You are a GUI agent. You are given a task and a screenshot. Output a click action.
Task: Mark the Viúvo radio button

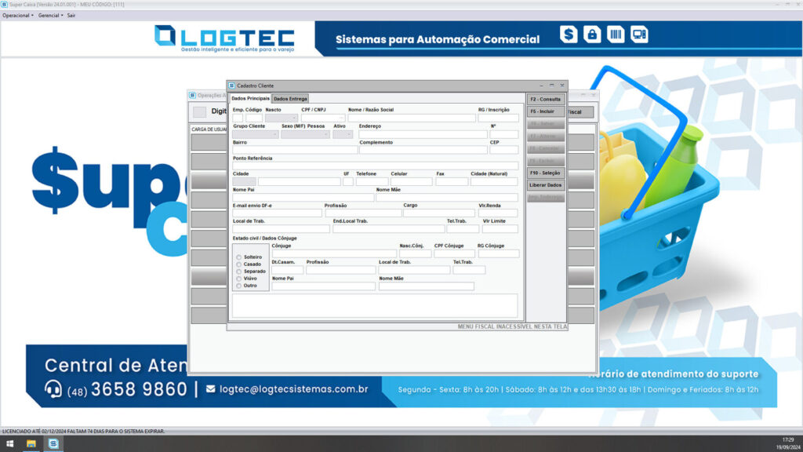click(x=238, y=279)
